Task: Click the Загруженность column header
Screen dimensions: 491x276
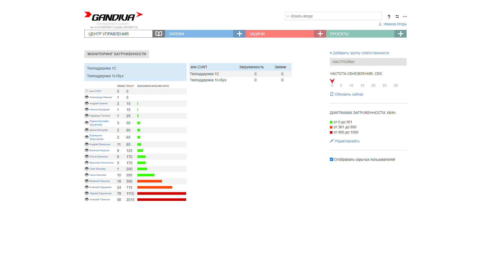Action: coord(251,67)
